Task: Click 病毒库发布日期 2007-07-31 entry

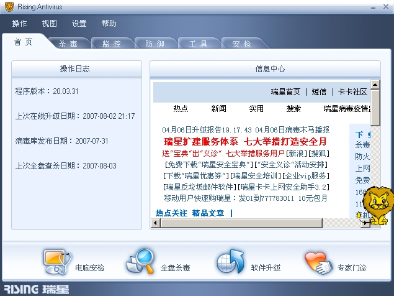Action: [x=61, y=141]
